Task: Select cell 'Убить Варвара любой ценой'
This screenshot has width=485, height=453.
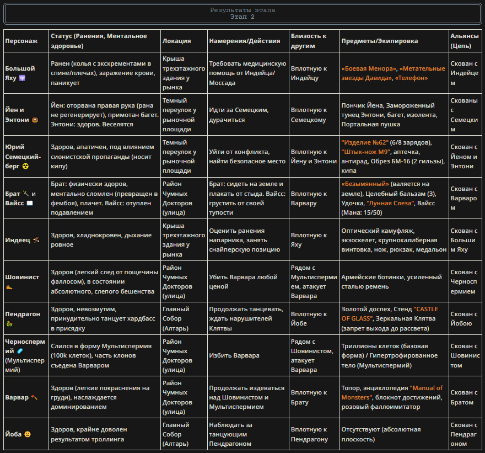Action: (x=248, y=281)
